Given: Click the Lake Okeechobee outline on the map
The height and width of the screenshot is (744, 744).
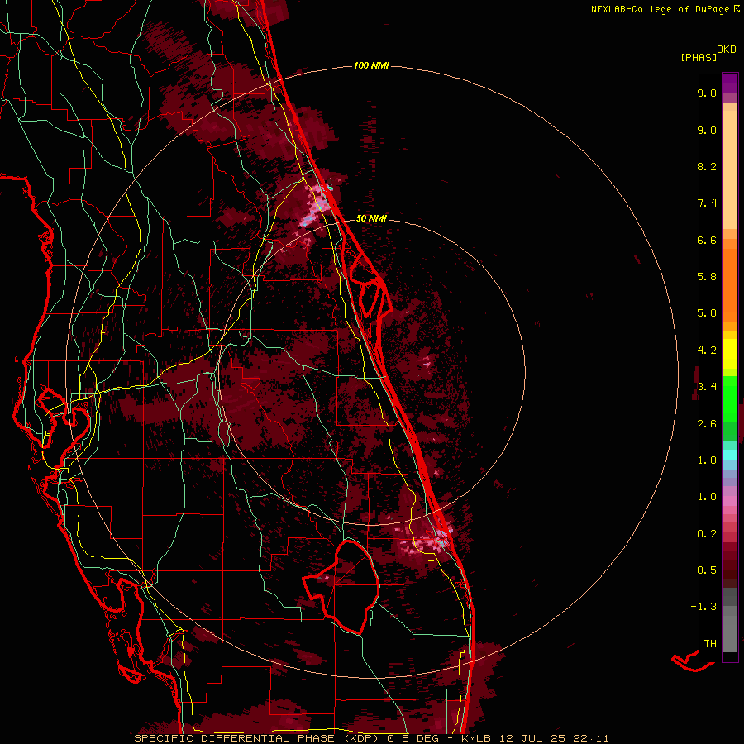Looking at the screenshot, I should tap(342, 587).
